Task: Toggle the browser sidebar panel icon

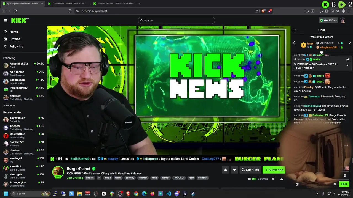Action: (327, 11)
